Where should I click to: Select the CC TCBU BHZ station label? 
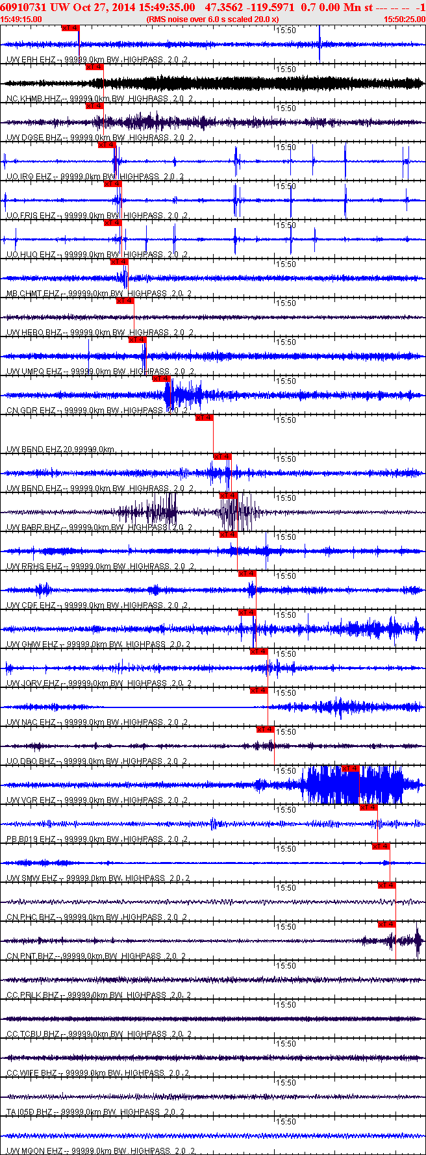tap(98, 1034)
